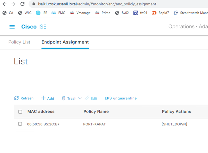
Task: Sort by Policy Actions column header
Action: 176,112
